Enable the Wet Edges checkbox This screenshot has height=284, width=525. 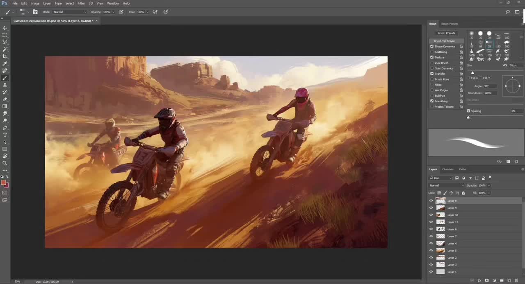[432, 90]
